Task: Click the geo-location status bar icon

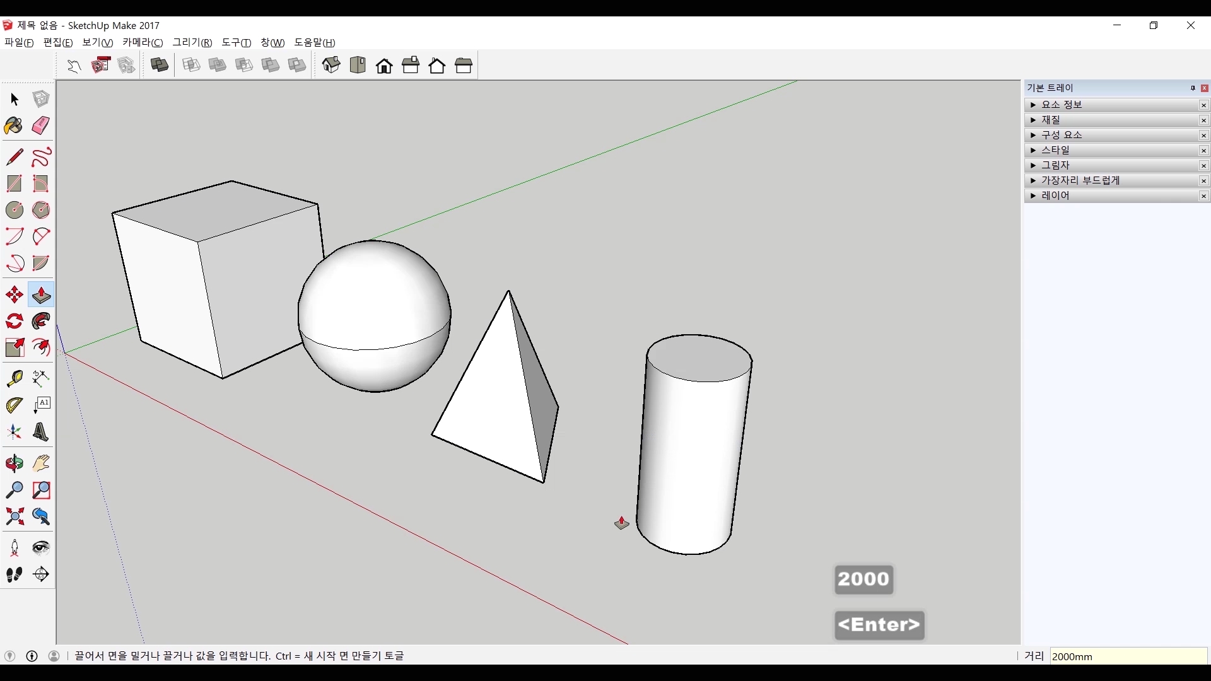Action: 9,656
